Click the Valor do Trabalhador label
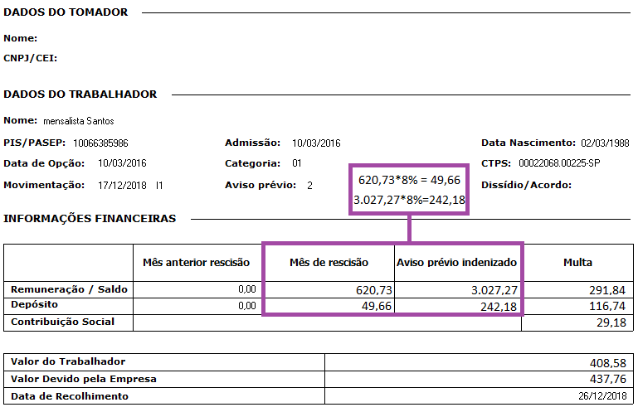The image size is (638, 412). 68,361
